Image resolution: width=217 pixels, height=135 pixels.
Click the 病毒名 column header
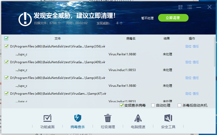coord(131,39)
